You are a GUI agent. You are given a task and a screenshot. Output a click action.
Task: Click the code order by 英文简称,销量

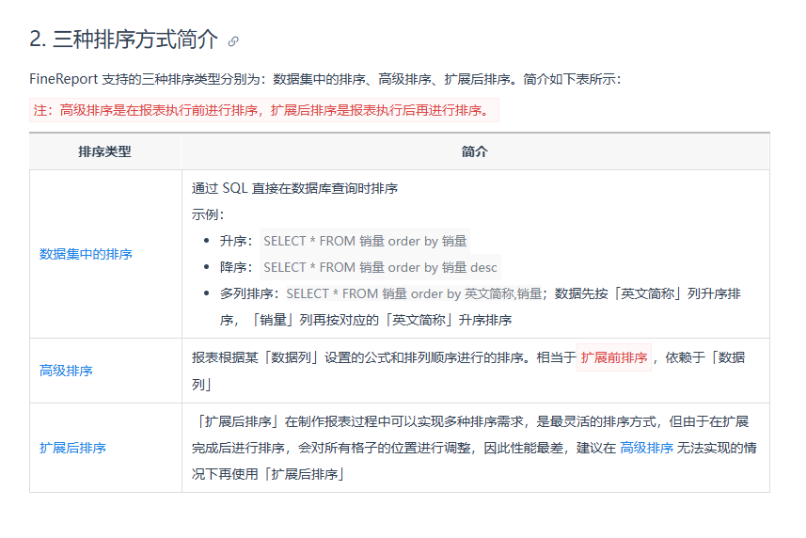415,293
